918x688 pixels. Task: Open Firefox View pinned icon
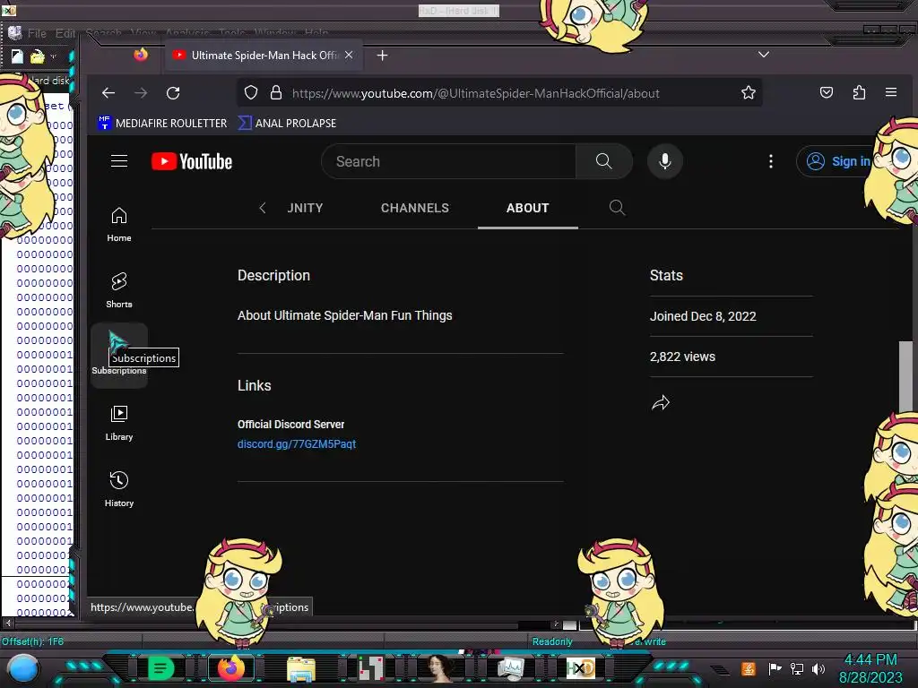click(141, 55)
